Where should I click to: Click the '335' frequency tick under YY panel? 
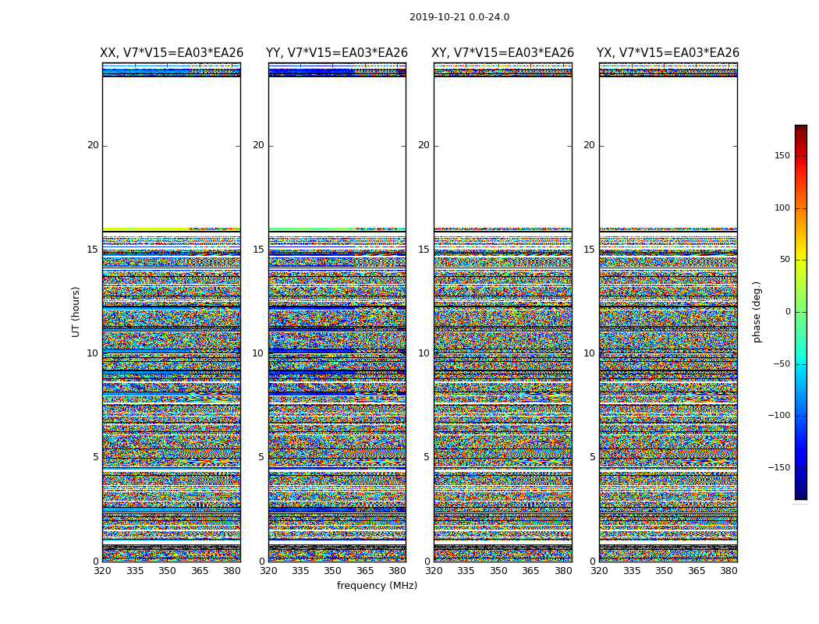coord(300,571)
